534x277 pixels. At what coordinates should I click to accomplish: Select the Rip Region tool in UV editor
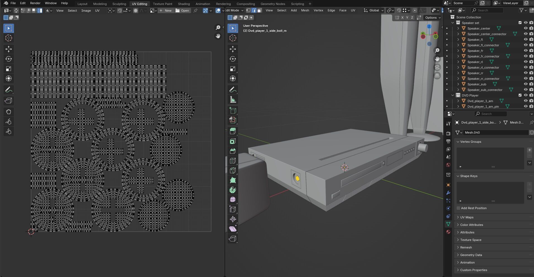point(9,101)
